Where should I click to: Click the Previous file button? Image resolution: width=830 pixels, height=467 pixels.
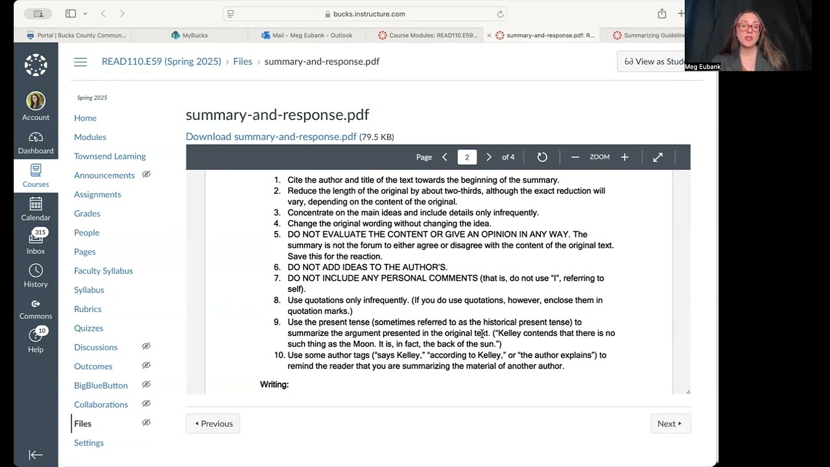tap(213, 424)
